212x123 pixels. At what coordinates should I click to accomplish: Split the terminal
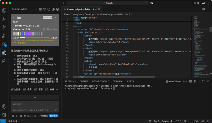[191, 81]
